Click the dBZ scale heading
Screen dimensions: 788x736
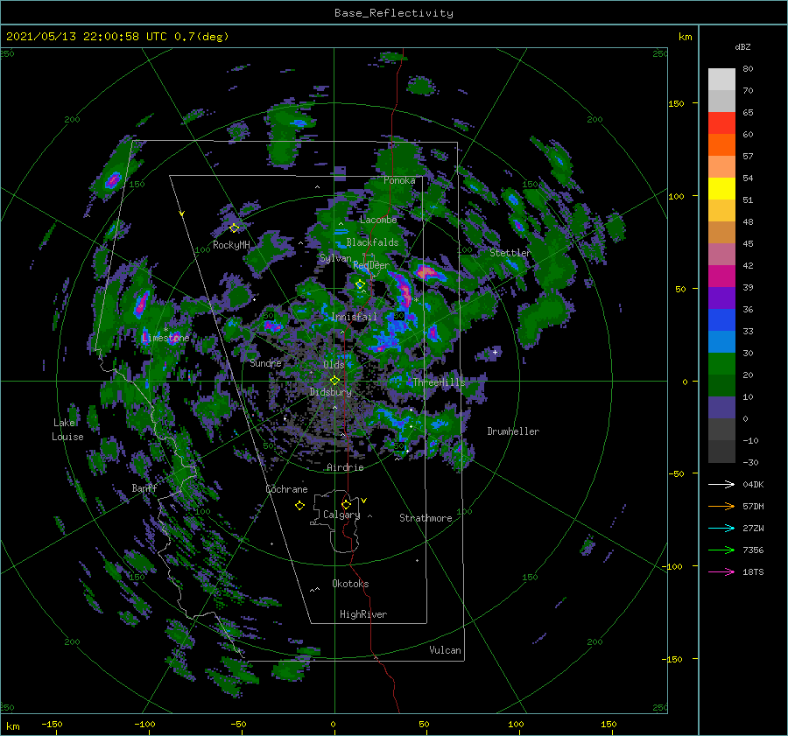tap(742, 46)
